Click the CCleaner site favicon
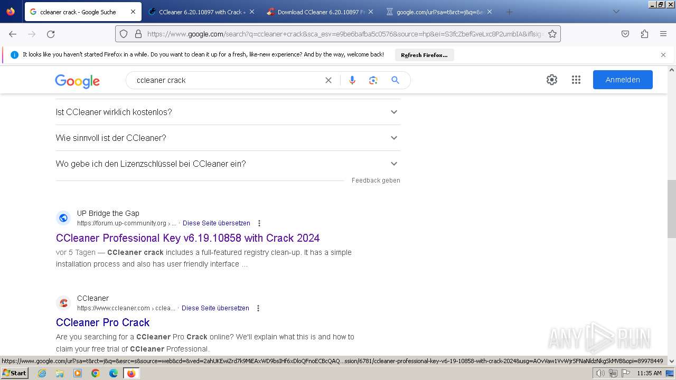This screenshot has width=676, height=380. point(63,303)
